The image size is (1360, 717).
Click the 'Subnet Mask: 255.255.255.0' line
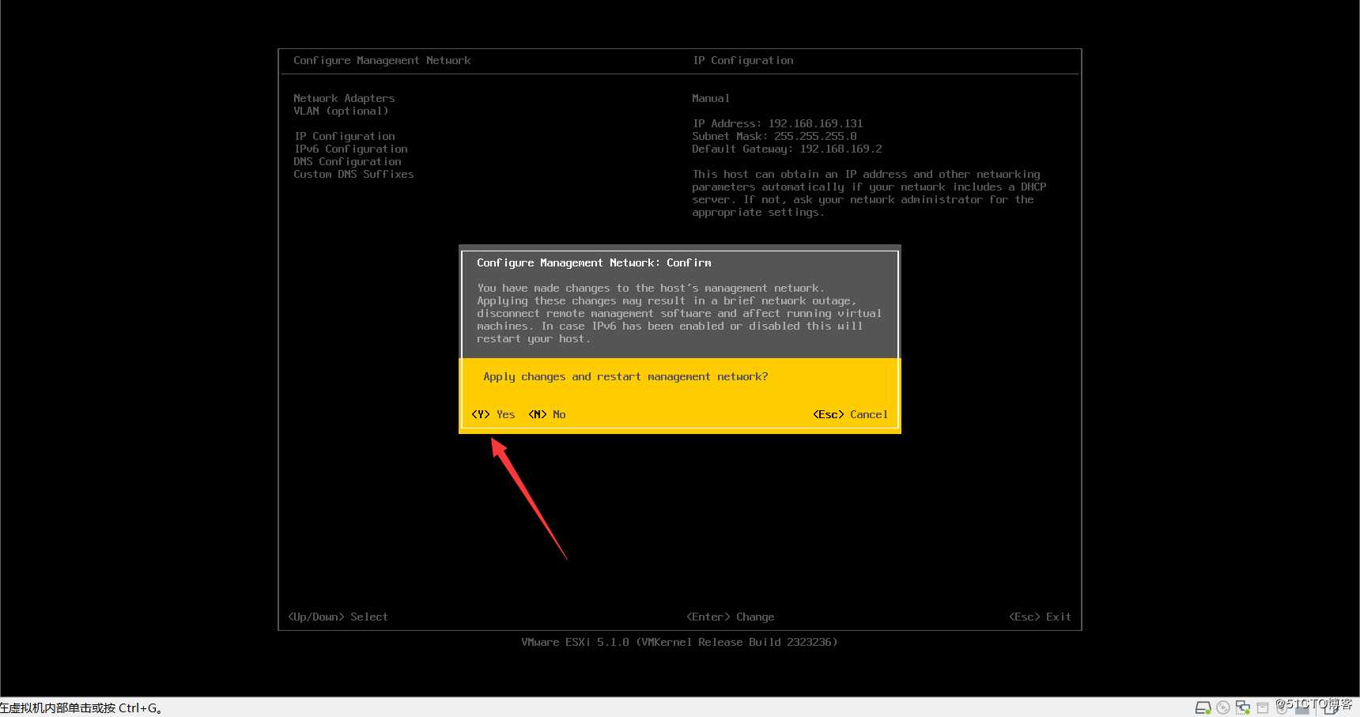(x=774, y=136)
